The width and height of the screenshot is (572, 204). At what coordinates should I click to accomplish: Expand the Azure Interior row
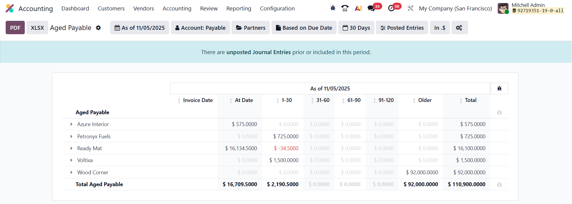pyautogui.click(x=71, y=124)
